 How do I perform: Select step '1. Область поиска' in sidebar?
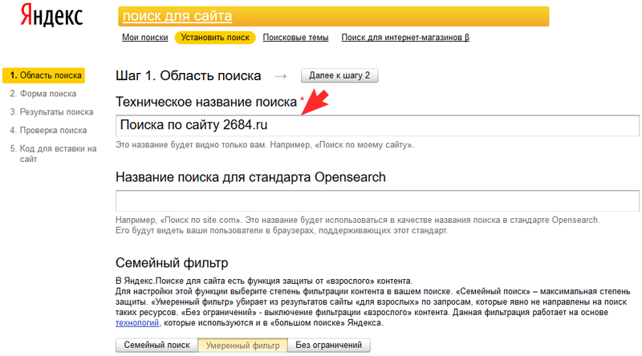(44, 75)
